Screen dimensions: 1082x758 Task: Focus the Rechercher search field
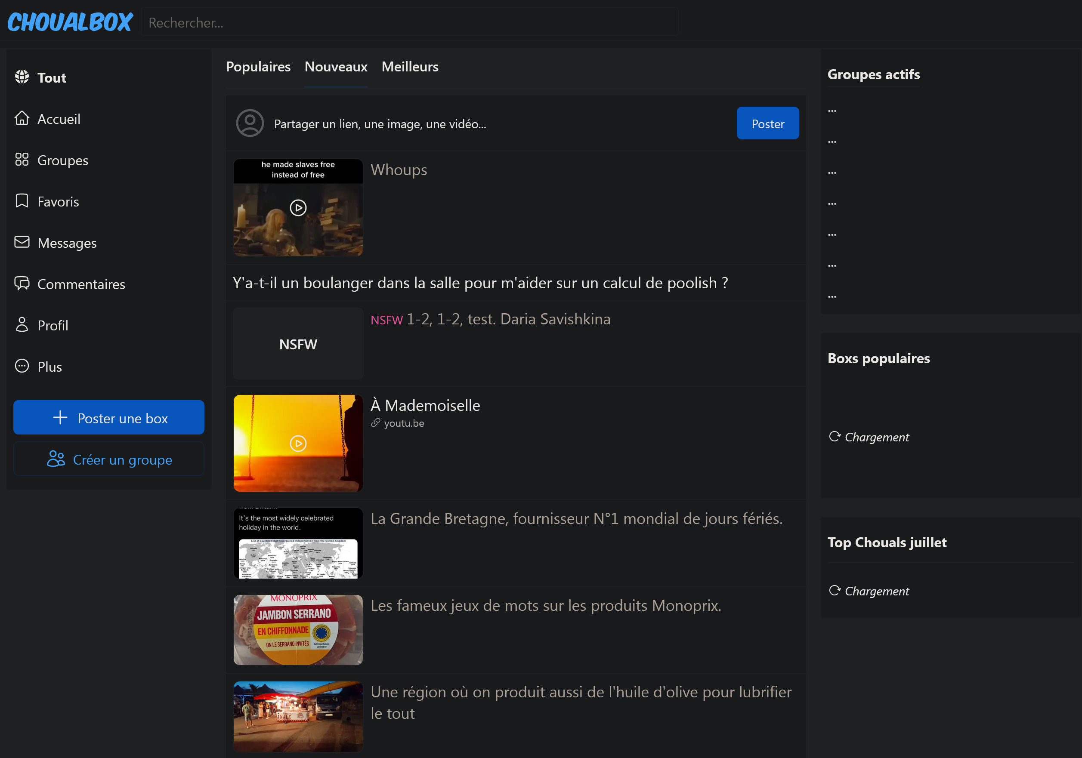click(x=409, y=22)
